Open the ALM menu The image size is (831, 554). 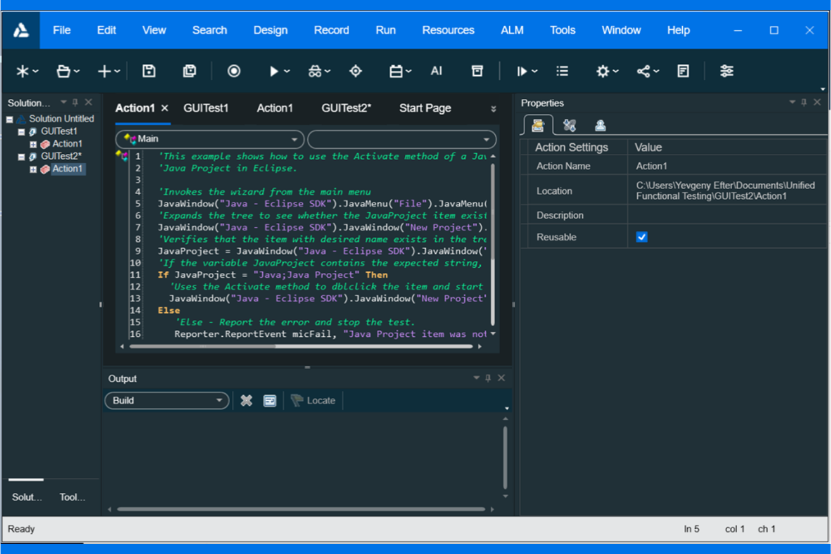tap(512, 30)
